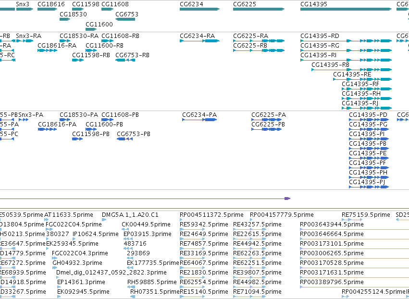
Task: Select protein CG11600-PB
Action: pyautogui.click(x=104, y=125)
